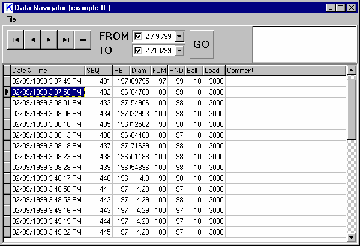
Task: Go to first record navigator button
Action: pos(16,40)
